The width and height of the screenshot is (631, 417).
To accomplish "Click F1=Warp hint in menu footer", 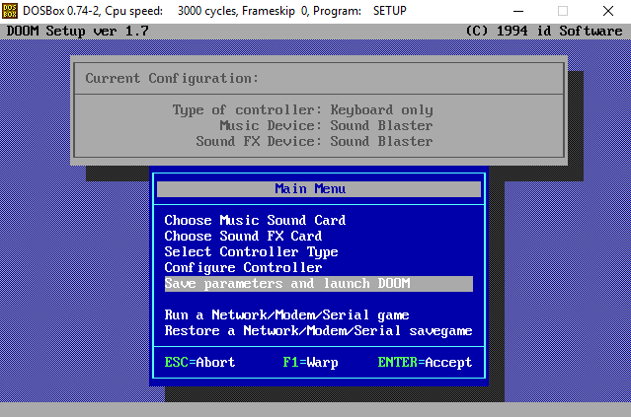I will [310, 363].
